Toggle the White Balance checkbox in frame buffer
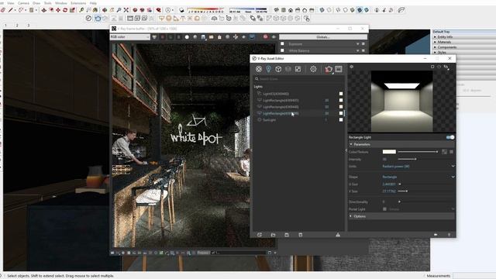 click(x=282, y=50)
